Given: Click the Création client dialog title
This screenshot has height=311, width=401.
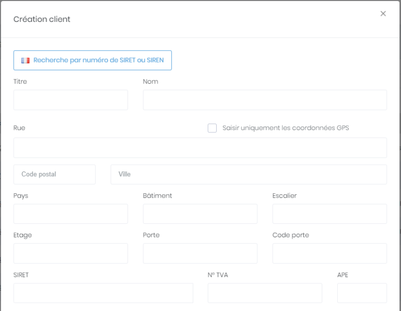Looking at the screenshot, I should point(42,19).
